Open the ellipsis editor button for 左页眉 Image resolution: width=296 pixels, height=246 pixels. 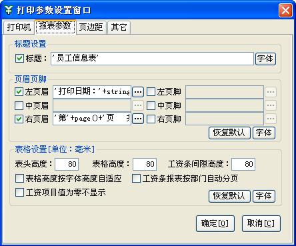138,92
